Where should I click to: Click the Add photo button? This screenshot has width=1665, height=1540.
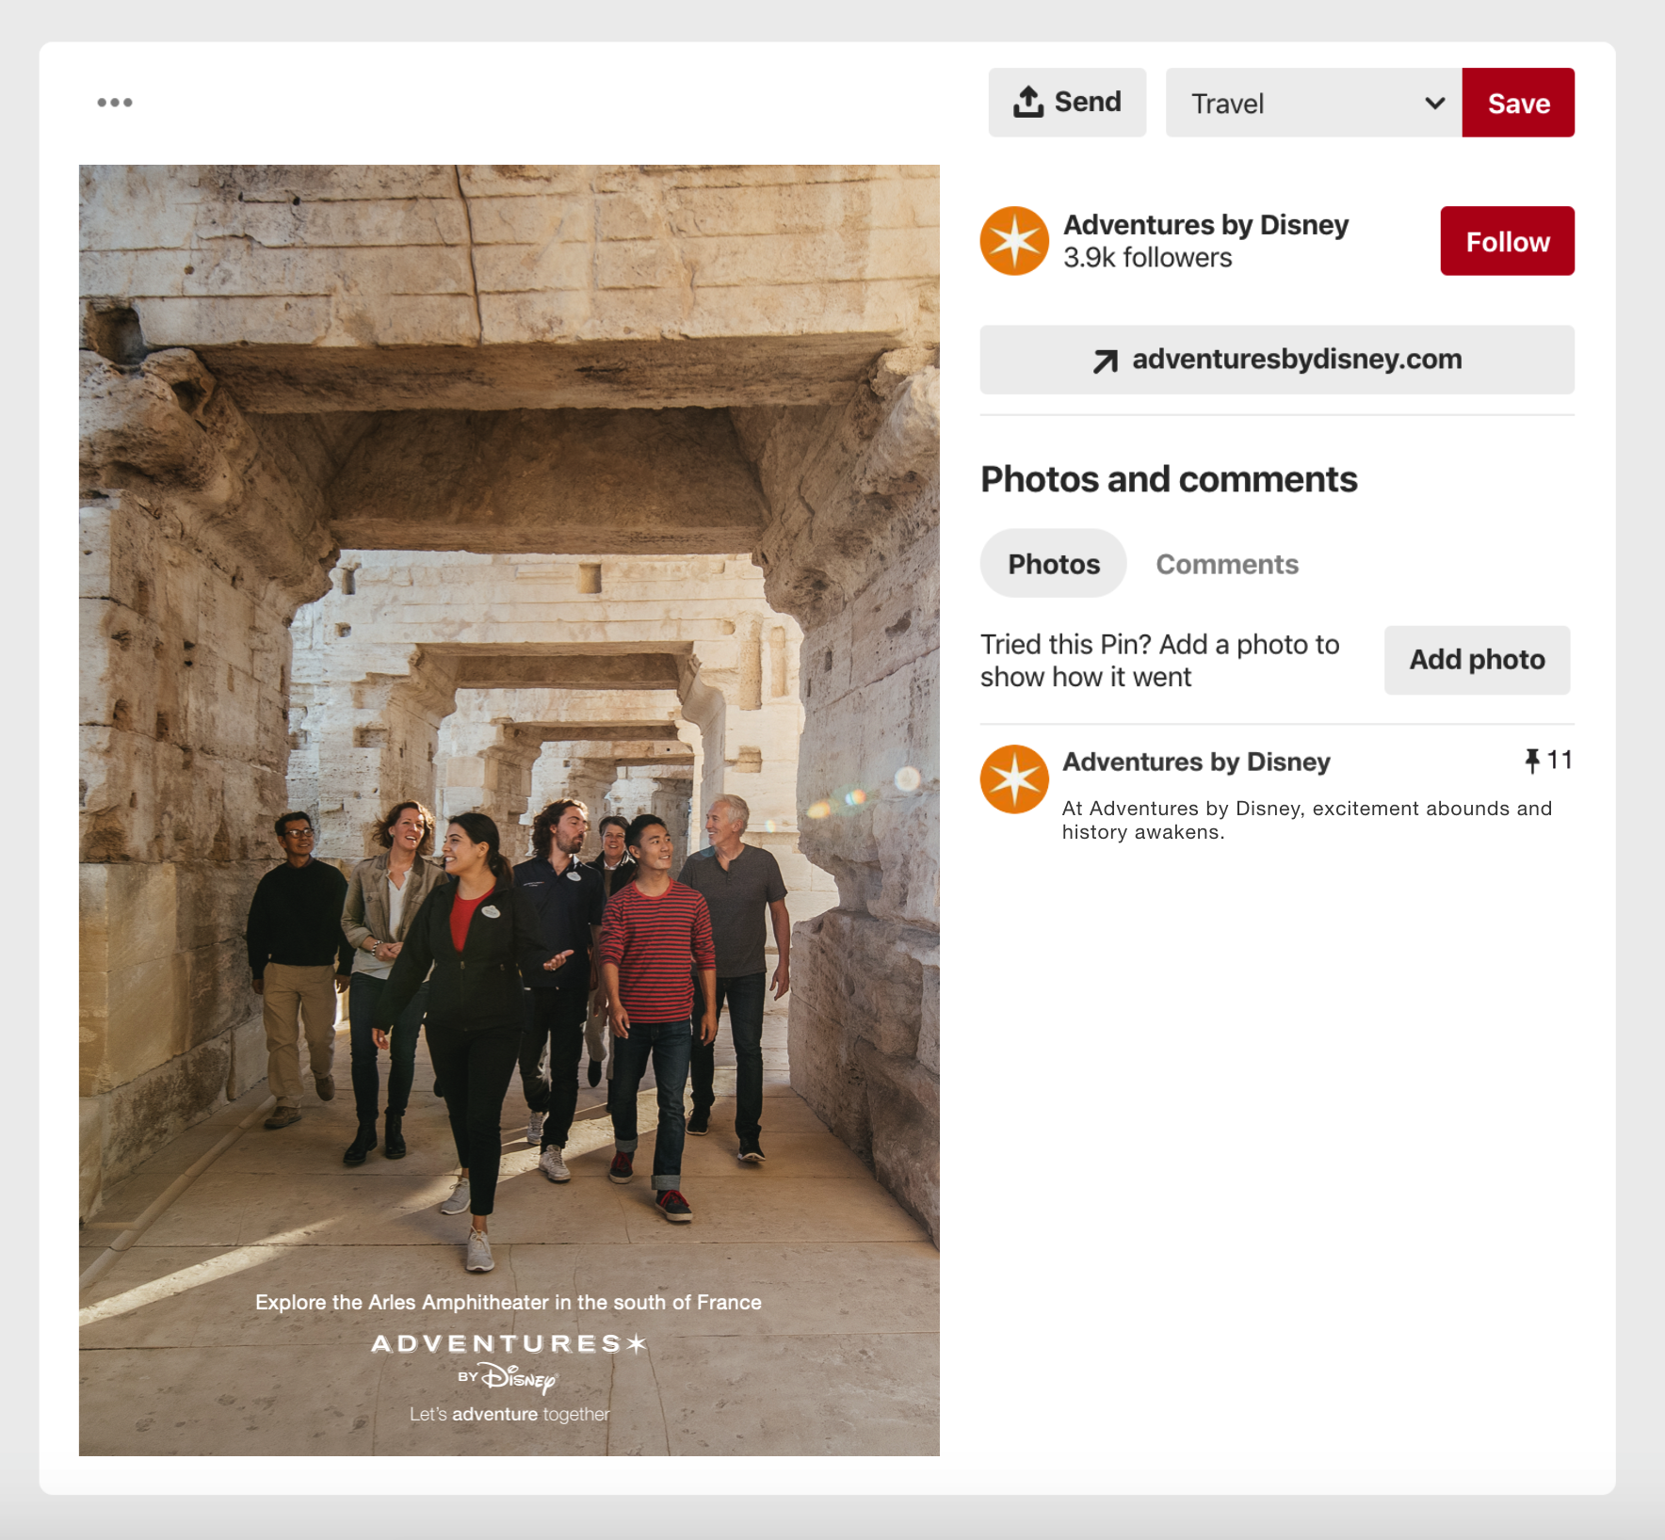click(x=1477, y=660)
